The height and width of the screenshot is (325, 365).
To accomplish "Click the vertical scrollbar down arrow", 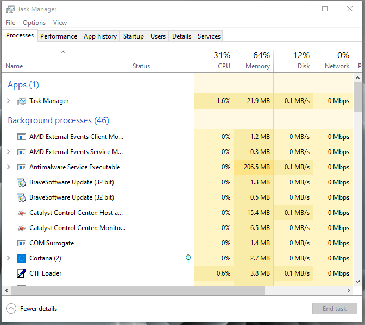I will tap(357, 282).
